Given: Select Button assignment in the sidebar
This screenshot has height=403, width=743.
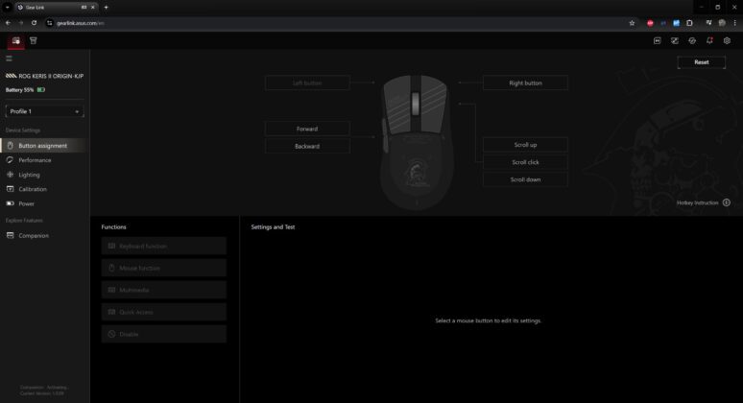Looking at the screenshot, I should coord(44,146).
